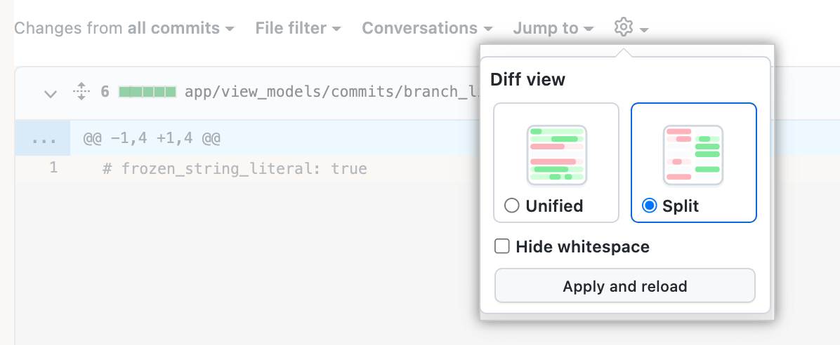Click the Unified diff layout preview image
Viewport: 840px width, 345px height.
coord(556,154)
